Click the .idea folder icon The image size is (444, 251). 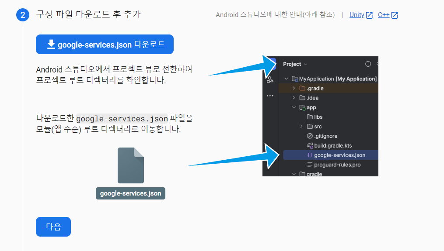302,98
